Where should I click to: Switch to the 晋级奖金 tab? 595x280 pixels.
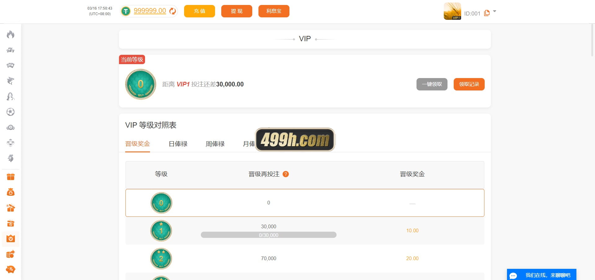[x=138, y=144]
